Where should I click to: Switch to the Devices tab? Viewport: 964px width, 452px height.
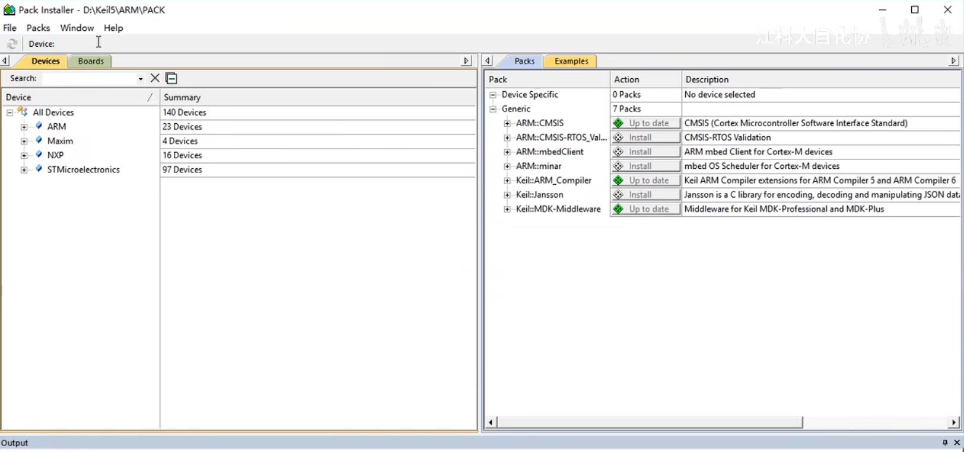(45, 61)
